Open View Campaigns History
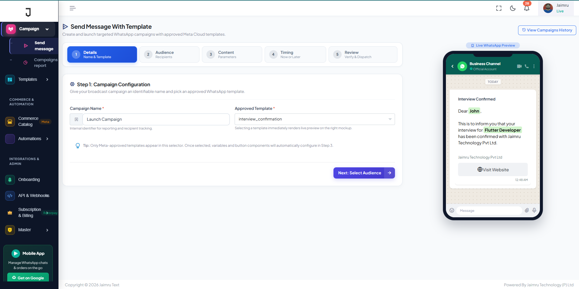Image resolution: width=579 pixels, height=289 pixels. pyautogui.click(x=547, y=30)
